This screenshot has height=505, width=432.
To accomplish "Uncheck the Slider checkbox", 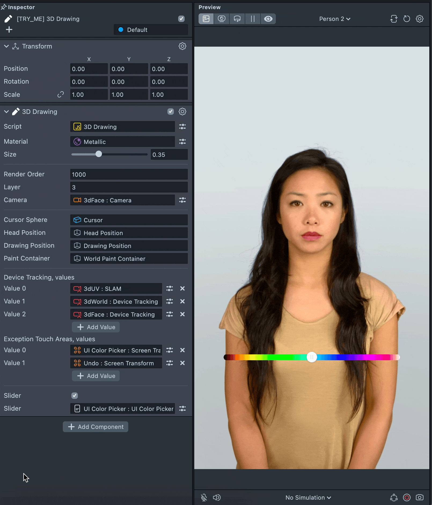I will coord(75,396).
